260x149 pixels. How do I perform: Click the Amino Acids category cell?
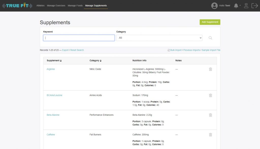coord(96,95)
